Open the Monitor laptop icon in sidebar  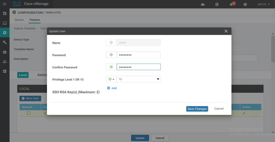pyautogui.click(x=5, y=23)
